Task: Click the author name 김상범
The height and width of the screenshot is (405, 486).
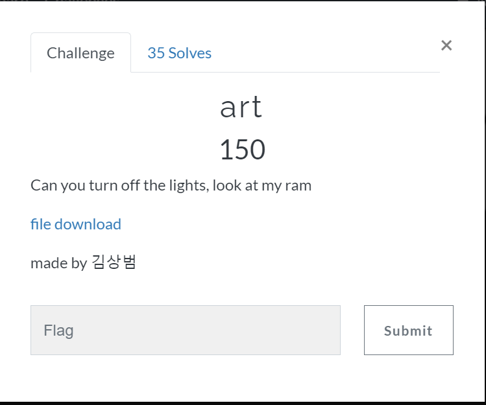Action: click(114, 263)
